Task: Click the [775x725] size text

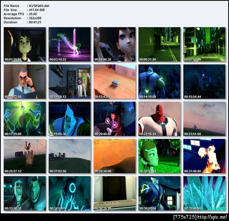Action: 185,217
